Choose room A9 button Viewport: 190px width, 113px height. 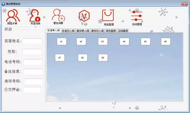(x=103, y=58)
